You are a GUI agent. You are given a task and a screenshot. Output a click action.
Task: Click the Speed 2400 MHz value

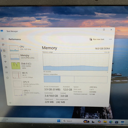93,87
